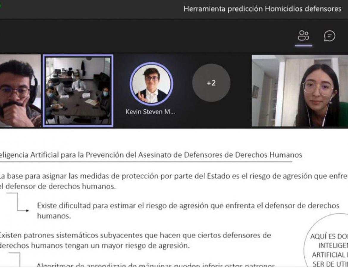The height and width of the screenshot is (268, 348).
Task: Select the woman with glasses video tile
Action: coord(300,91)
